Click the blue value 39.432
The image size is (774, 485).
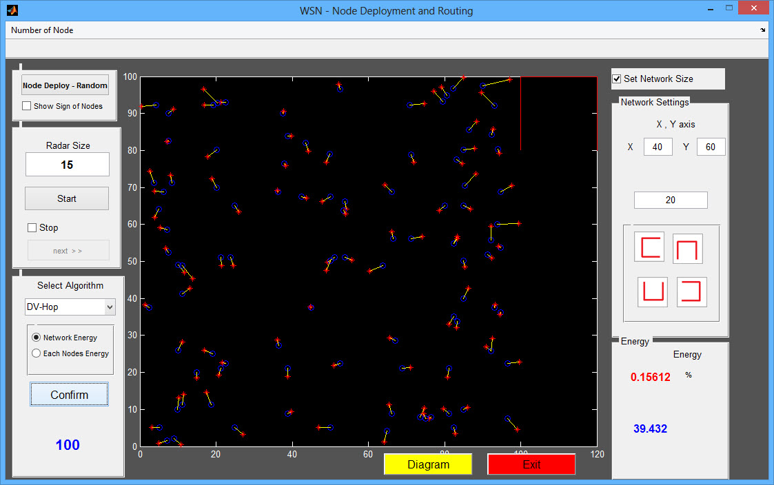coord(650,429)
